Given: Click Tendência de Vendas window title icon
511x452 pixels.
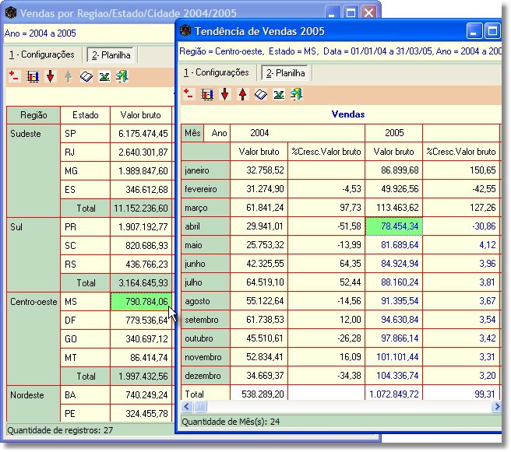Looking at the screenshot, I should (185, 31).
